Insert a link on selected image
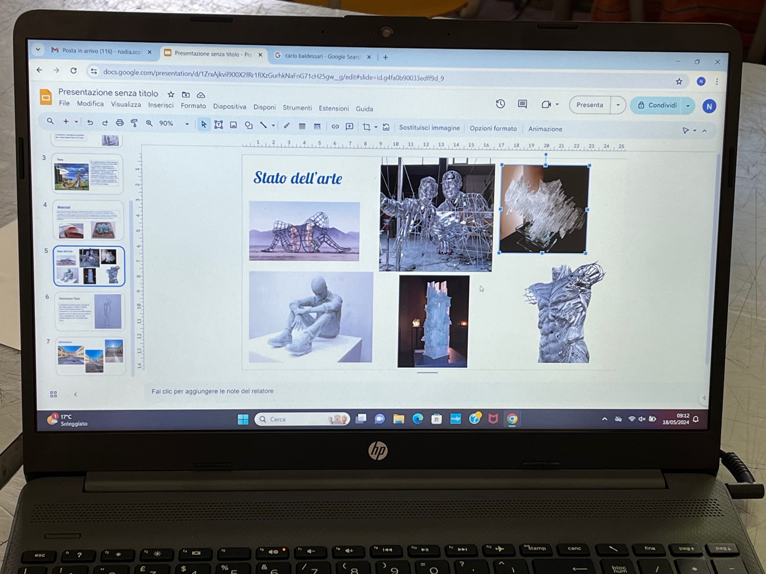The height and width of the screenshot is (574, 766). pyautogui.click(x=335, y=126)
